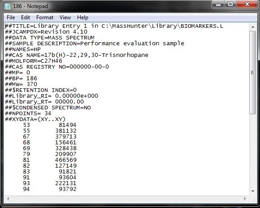Open the Format menu
The image size is (260, 208).
coord(45,17)
